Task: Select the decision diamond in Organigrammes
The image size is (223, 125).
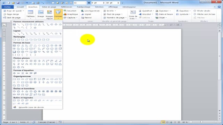Action: point(23,79)
